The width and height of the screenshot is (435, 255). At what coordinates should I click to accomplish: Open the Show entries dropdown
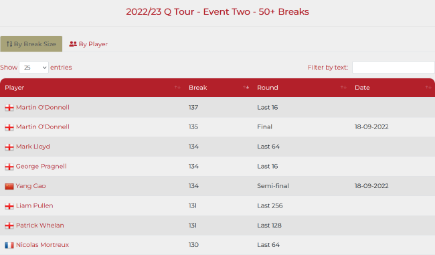(34, 68)
